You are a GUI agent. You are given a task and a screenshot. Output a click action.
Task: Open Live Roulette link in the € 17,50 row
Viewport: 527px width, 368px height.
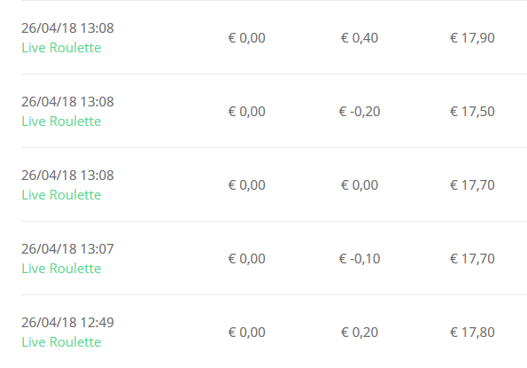coord(61,121)
